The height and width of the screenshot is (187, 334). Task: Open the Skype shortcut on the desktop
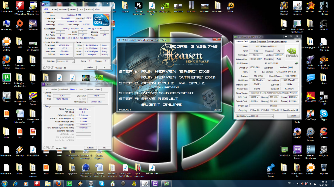[x=324, y=115]
